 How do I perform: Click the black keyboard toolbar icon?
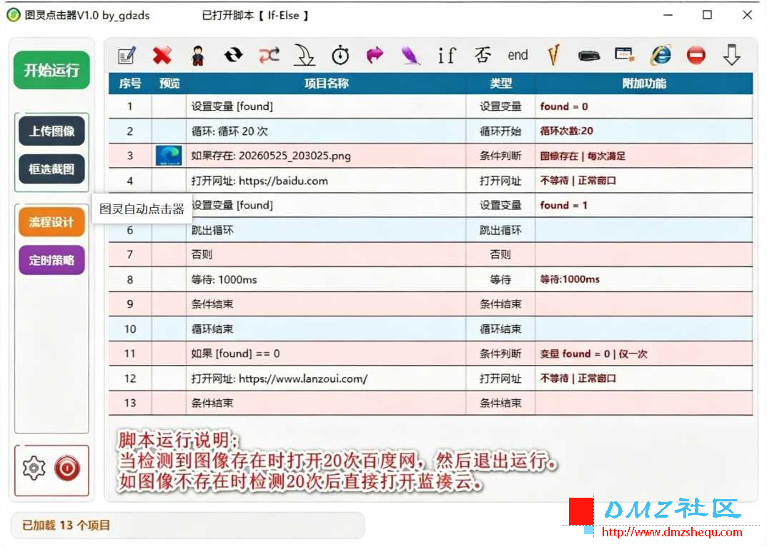coord(589,56)
